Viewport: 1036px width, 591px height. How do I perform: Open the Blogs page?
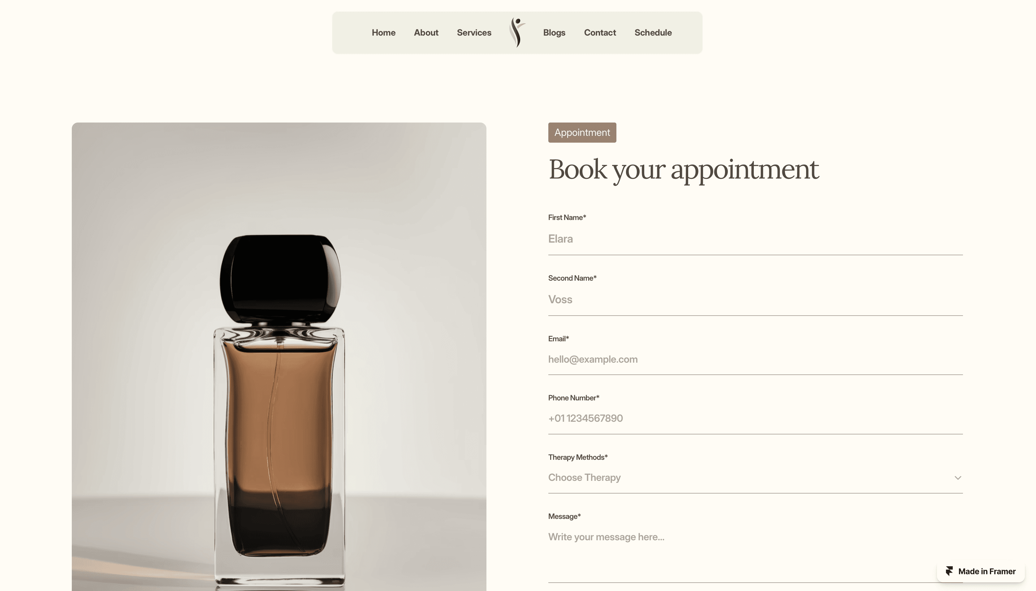(x=554, y=32)
